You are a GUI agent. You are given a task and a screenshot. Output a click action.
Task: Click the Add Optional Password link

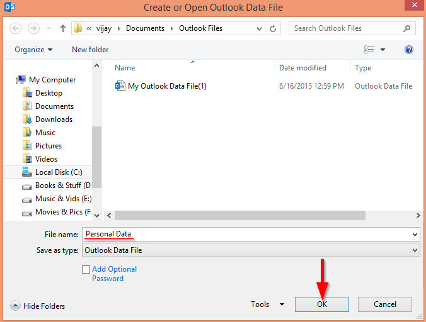[x=115, y=274]
